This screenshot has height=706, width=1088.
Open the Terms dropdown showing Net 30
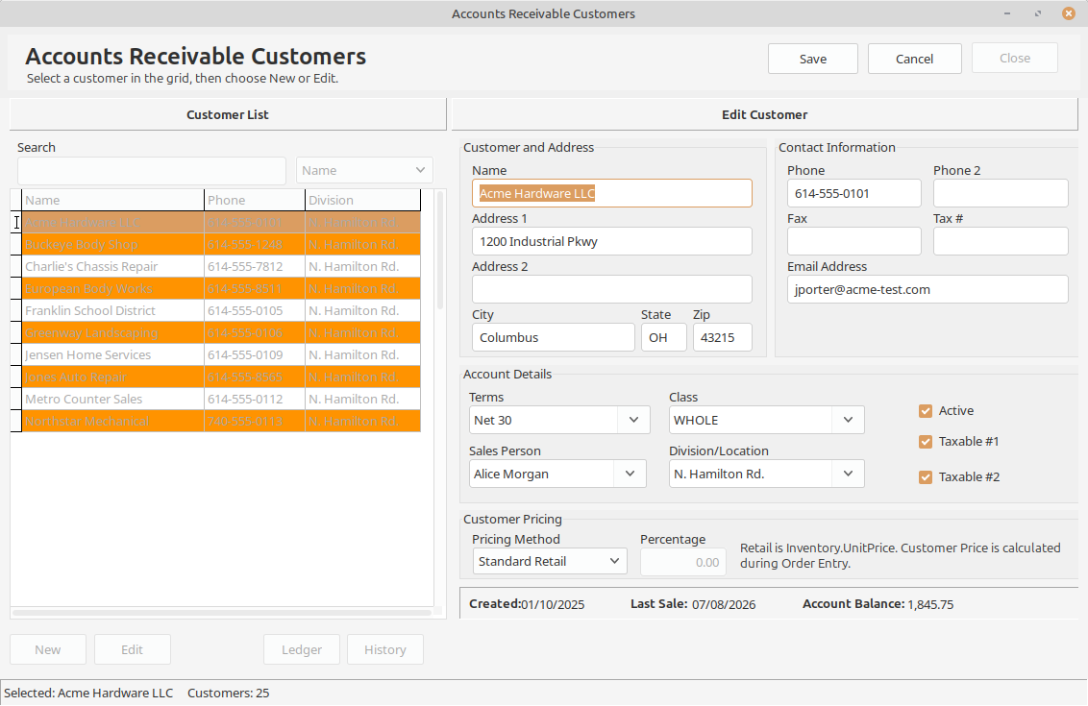[559, 421]
